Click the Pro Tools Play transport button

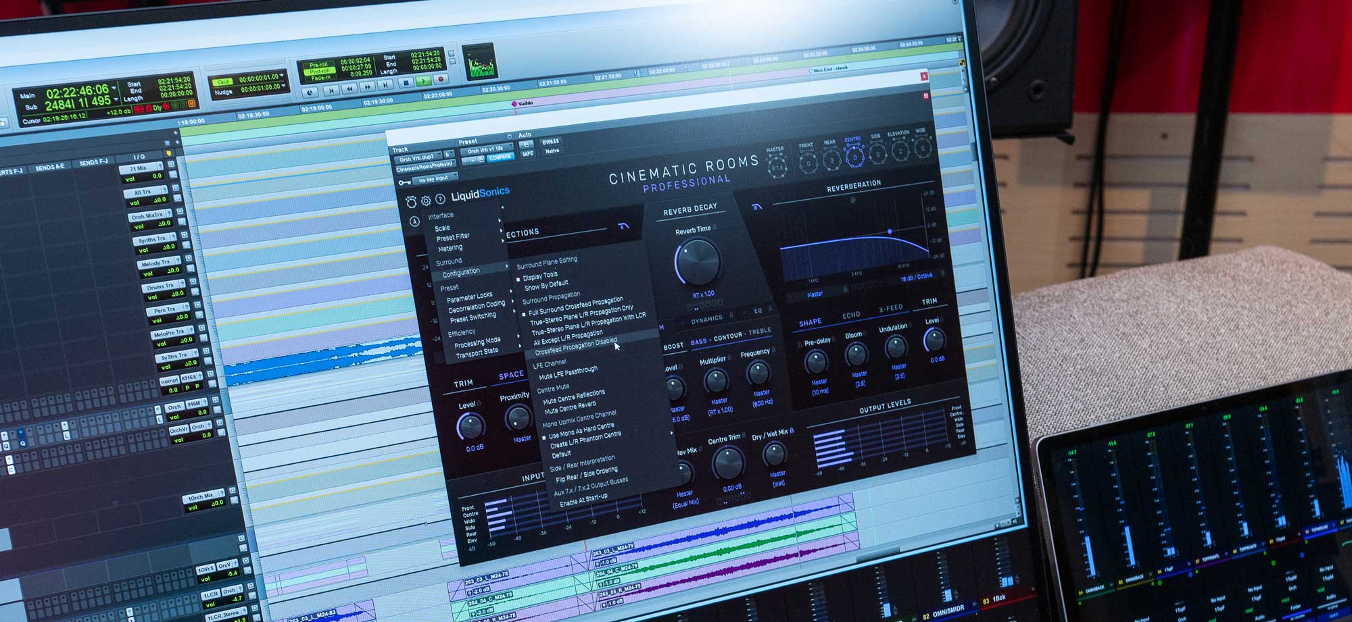pos(423,81)
